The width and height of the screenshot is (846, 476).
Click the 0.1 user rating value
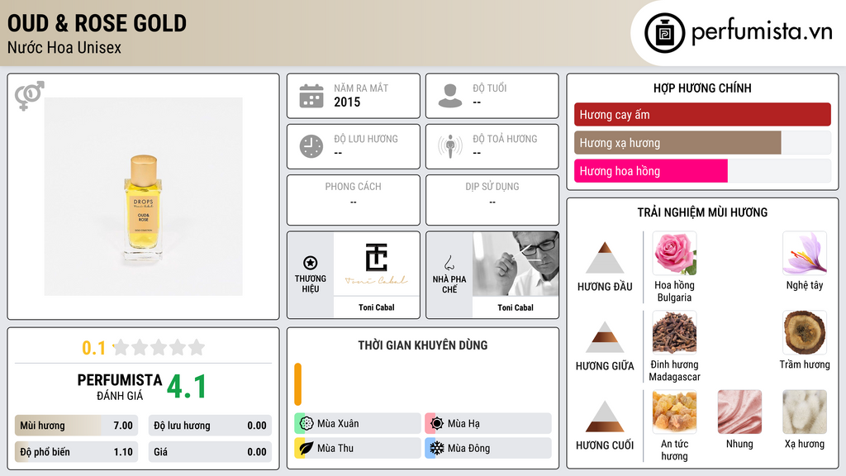point(93,348)
